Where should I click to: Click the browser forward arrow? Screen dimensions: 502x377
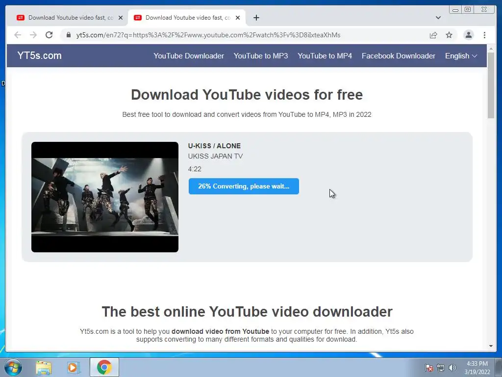tap(33, 35)
